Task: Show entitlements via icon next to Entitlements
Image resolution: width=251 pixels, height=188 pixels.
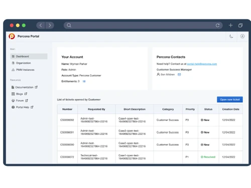Action: [84, 81]
